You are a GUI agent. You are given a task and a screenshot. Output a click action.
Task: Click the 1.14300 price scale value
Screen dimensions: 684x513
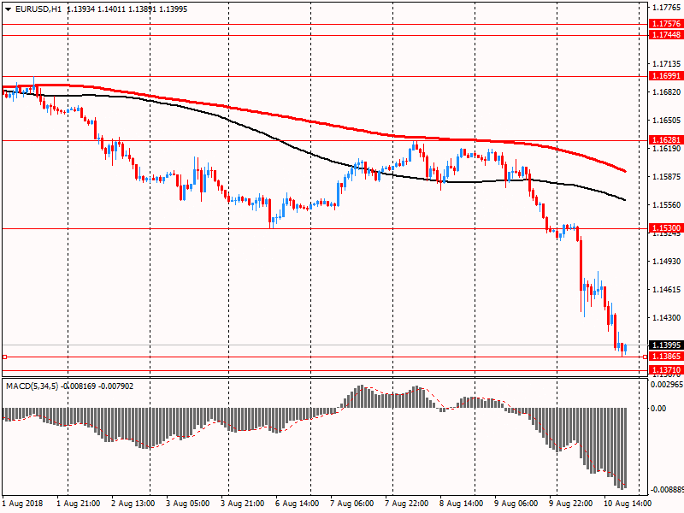[667, 318]
